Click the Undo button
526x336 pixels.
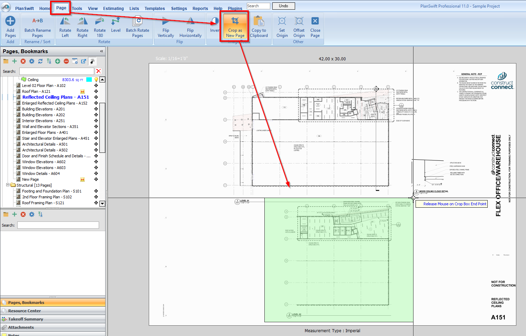click(x=283, y=6)
